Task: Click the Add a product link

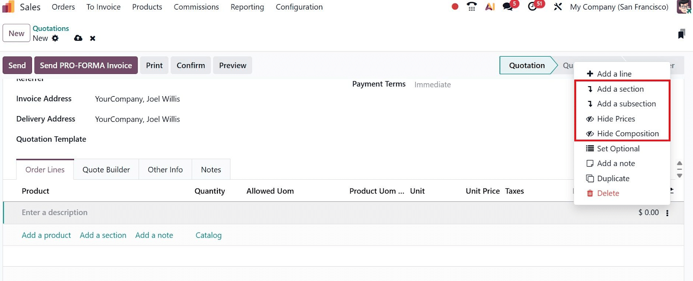Action: pyautogui.click(x=46, y=235)
